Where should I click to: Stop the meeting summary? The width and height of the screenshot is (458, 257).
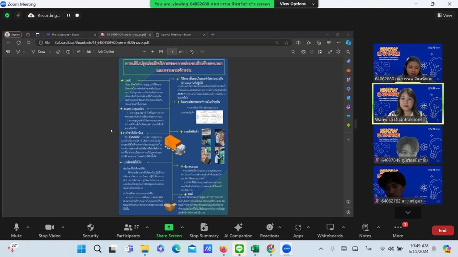pos(204,231)
